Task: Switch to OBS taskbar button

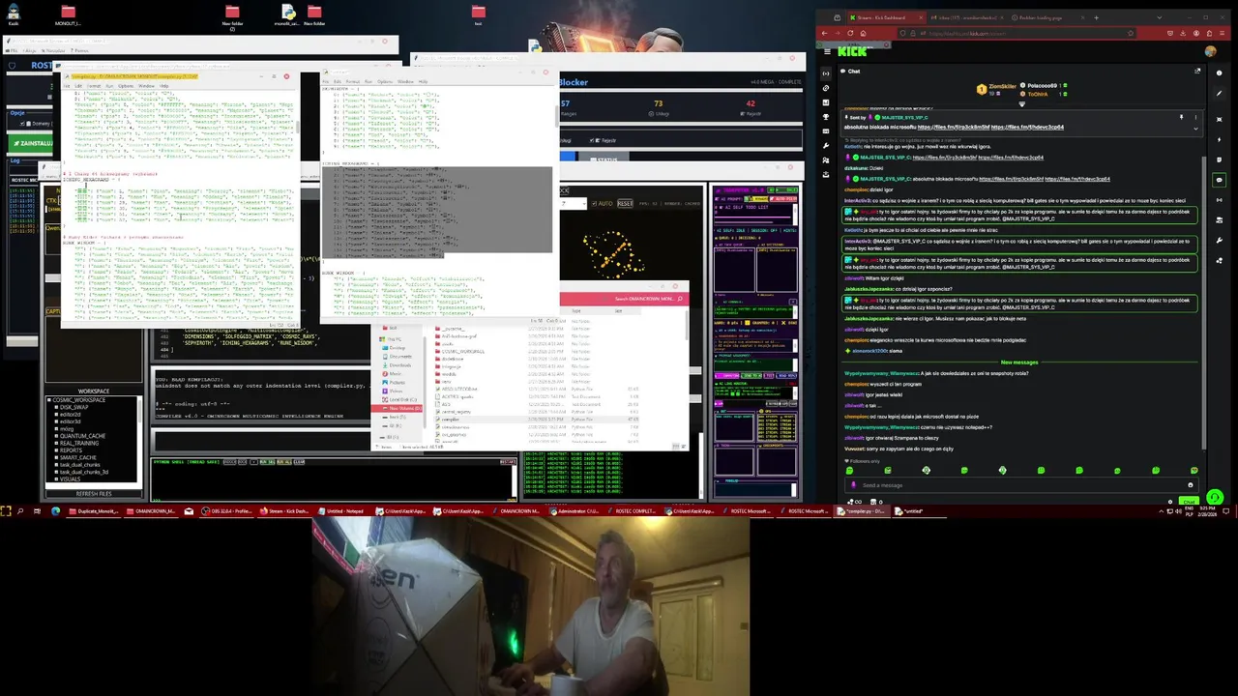Action: pos(227,511)
